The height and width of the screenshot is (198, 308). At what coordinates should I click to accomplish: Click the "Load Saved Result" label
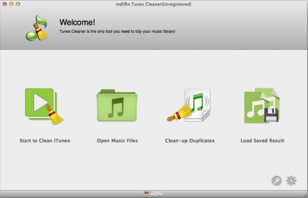point(262,141)
